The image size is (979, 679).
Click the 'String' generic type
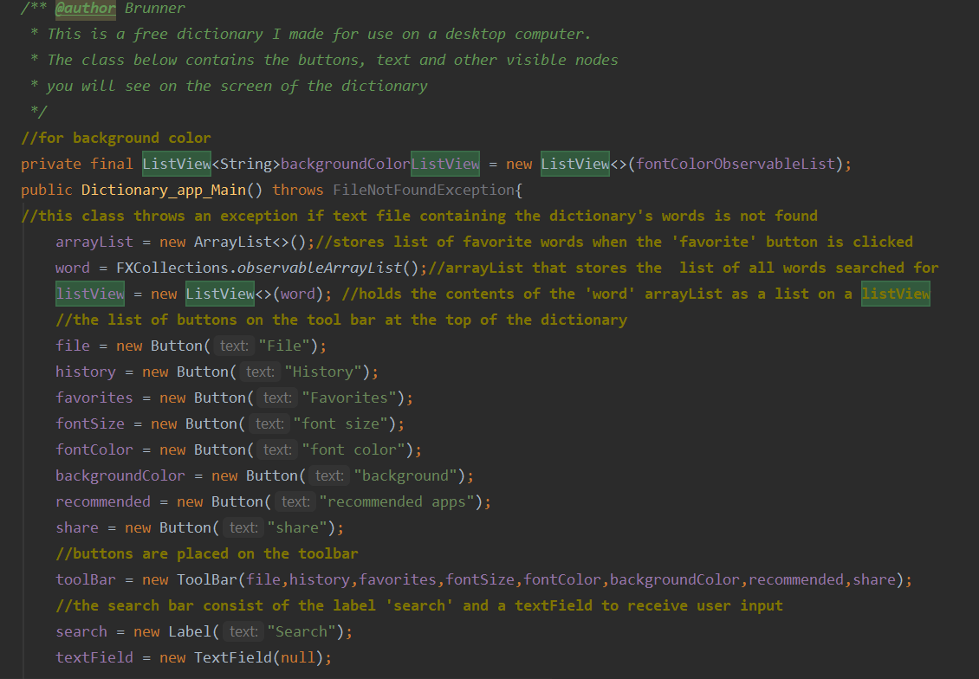[x=245, y=165]
